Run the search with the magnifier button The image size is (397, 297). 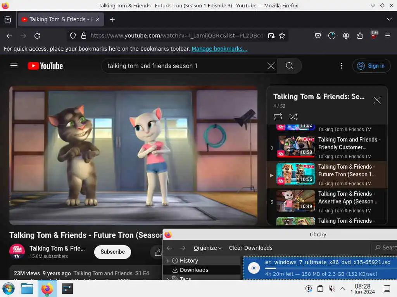289,66
